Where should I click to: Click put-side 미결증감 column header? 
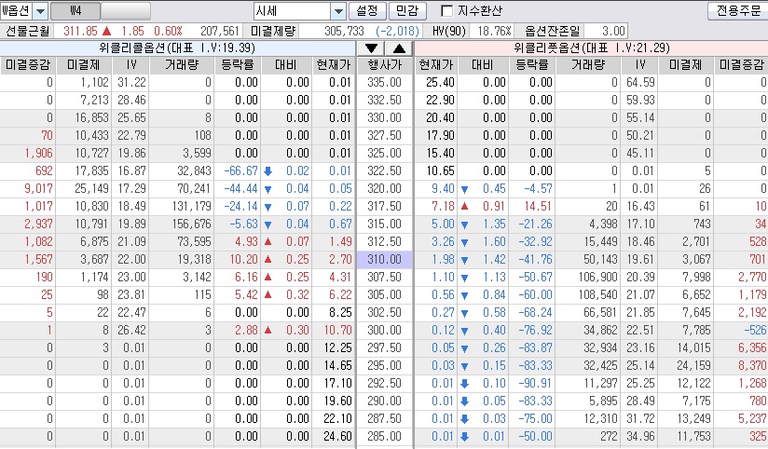point(741,64)
